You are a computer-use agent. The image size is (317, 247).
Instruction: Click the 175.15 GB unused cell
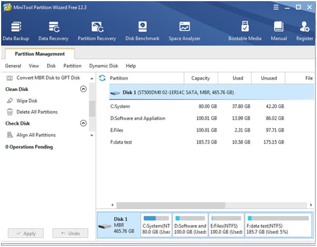pyautogui.click(x=274, y=142)
